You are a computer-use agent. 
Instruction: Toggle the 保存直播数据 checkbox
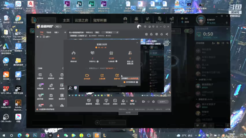125,82
